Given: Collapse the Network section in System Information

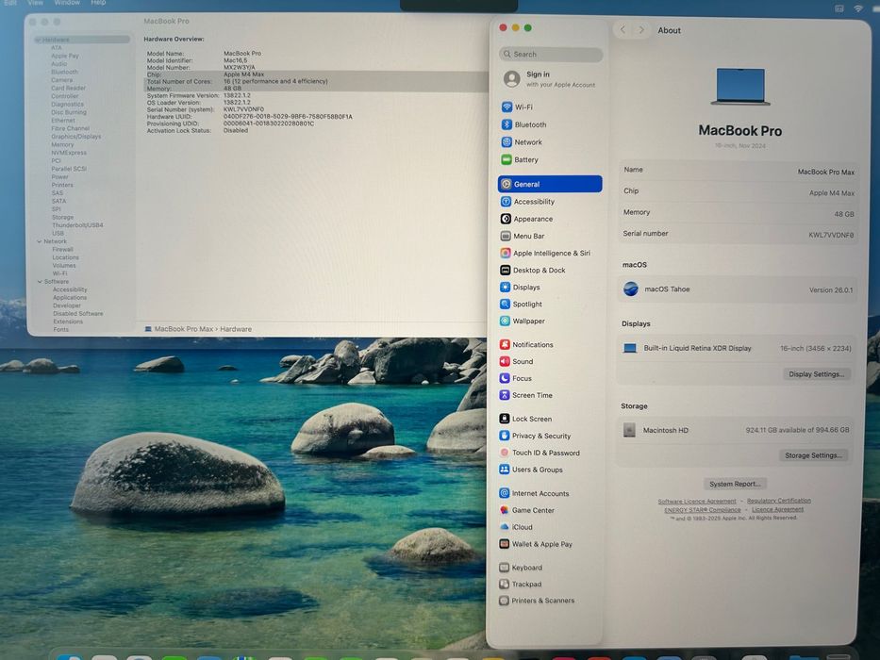Looking at the screenshot, I should [40, 241].
